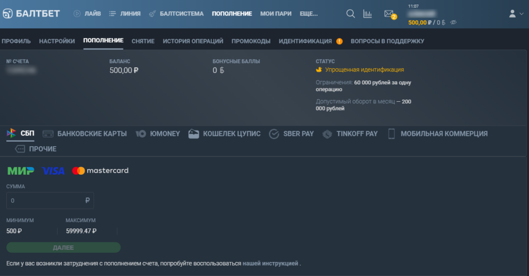
Task: Click the user profile avatar icon
Action: (512, 13)
